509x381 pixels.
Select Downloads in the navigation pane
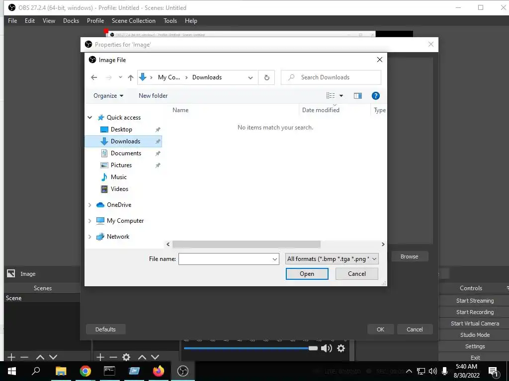point(123,141)
